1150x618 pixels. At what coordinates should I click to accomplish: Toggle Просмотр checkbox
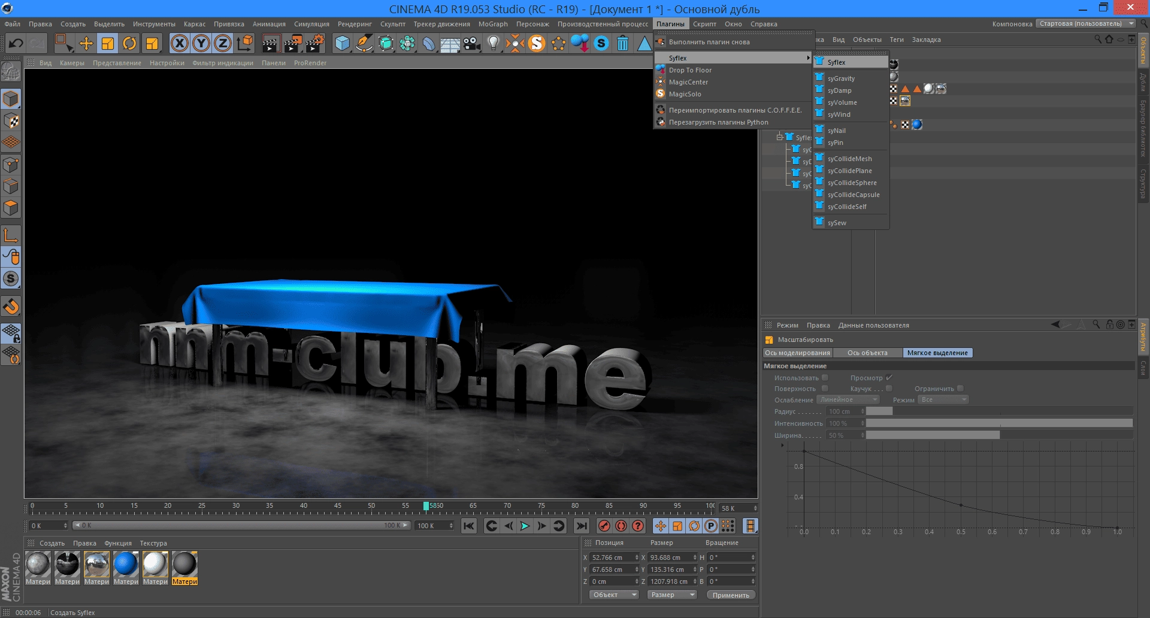(x=889, y=378)
